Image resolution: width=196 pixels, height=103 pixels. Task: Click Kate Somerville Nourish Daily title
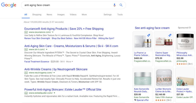[x=141, y=90]
